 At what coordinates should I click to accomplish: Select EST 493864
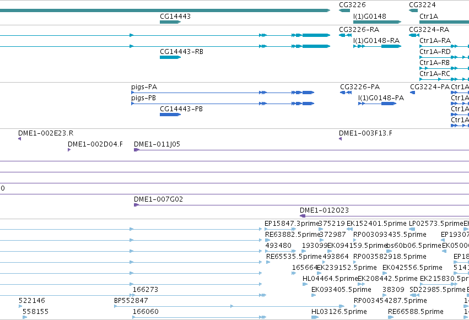324,262
